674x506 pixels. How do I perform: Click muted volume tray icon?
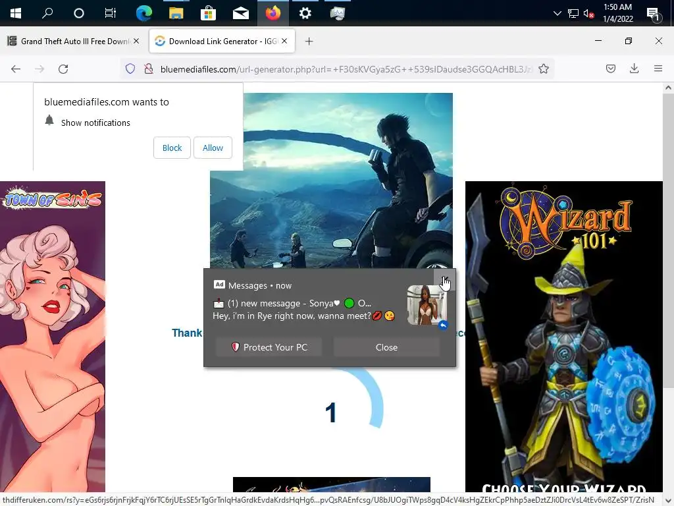(x=588, y=13)
